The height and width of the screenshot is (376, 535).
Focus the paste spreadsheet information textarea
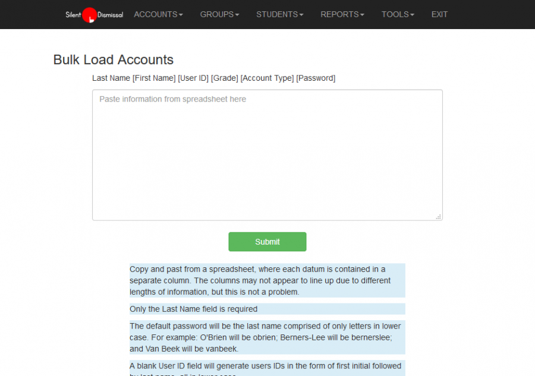click(x=267, y=155)
